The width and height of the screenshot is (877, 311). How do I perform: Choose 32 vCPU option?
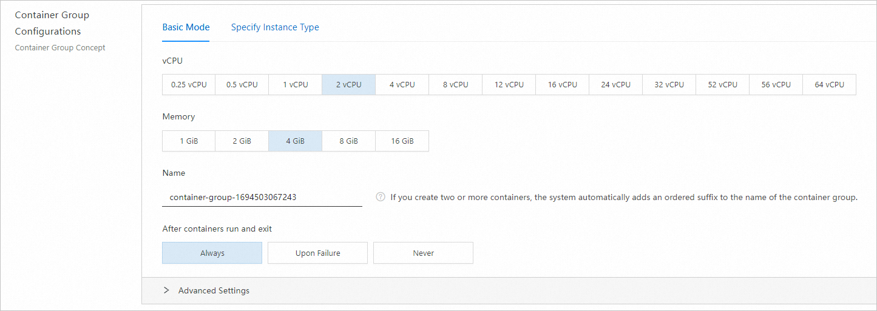[669, 85]
